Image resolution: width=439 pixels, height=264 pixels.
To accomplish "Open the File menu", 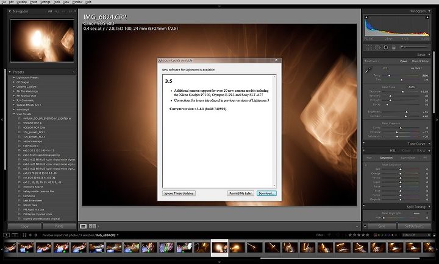I will coord(4,2).
